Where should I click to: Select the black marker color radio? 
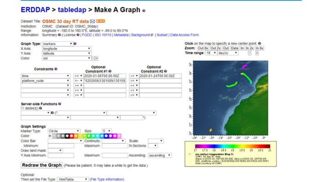66,136
